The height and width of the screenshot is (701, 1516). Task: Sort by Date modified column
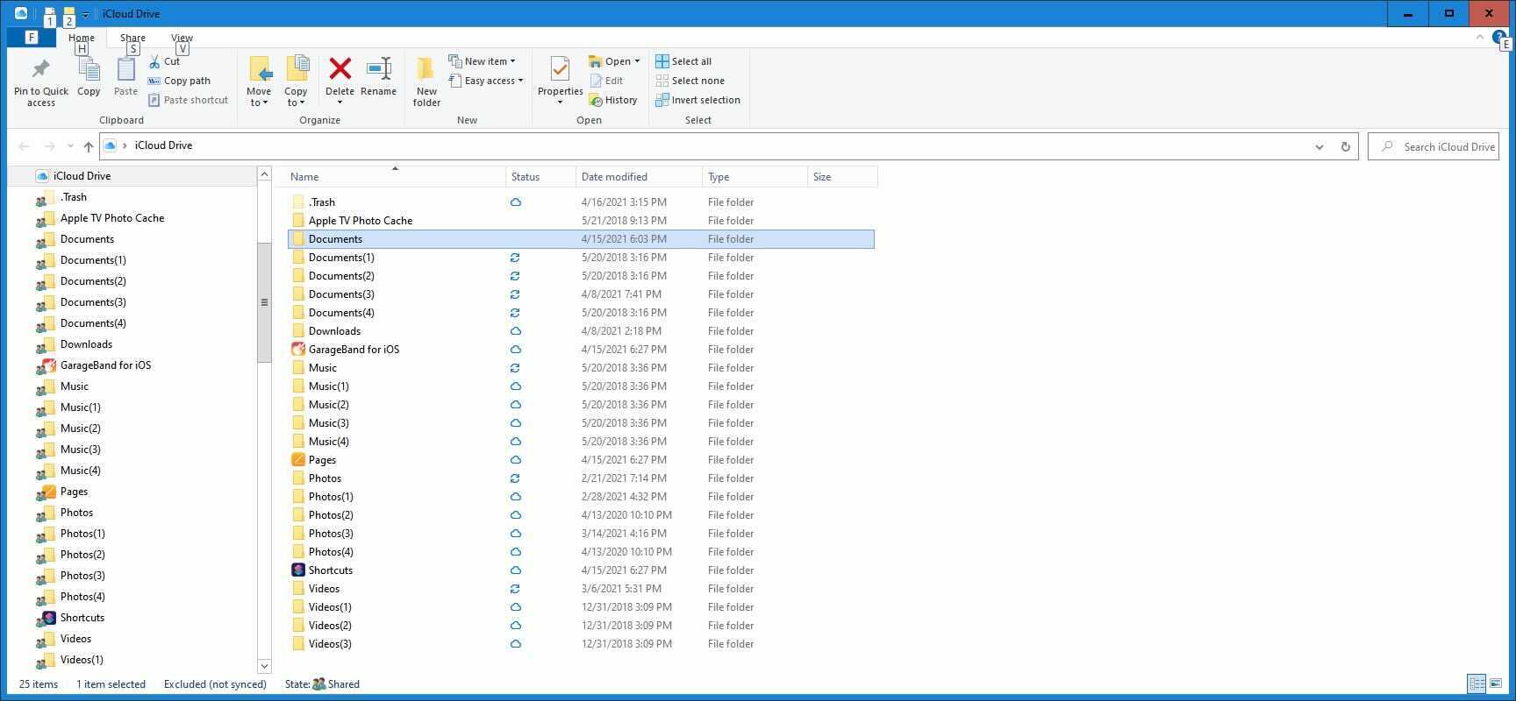click(640, 177)
